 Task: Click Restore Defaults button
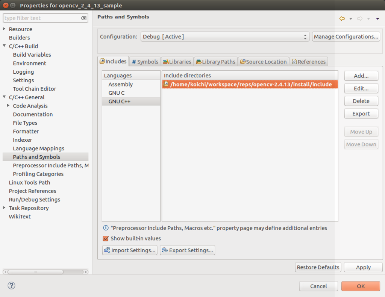point(318,267)
